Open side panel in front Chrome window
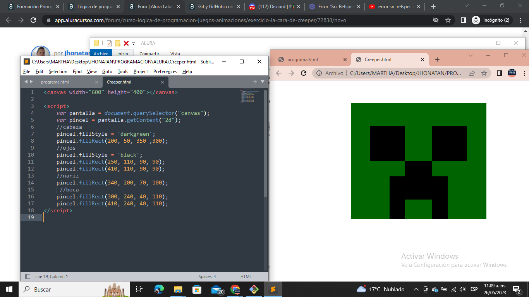This screenshot has height=297, width=529. [x=500, y=73]
